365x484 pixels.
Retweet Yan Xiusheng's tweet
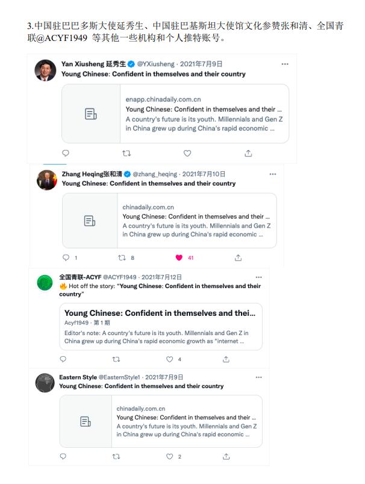126,153
